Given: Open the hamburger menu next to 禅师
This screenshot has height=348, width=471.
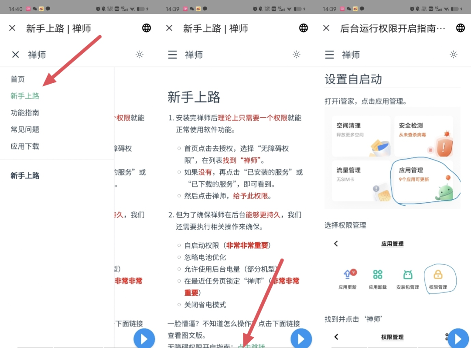Looking at the screenshot, I should point(173,55).
